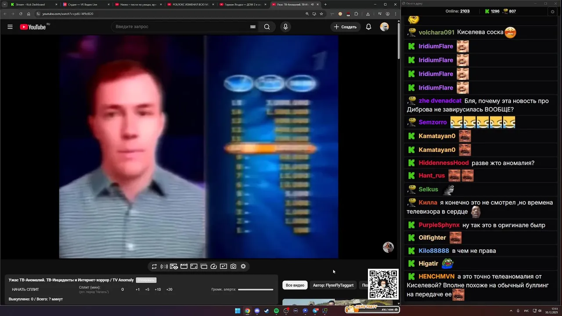Screen dimensions: 562x316
Task: Click username Oilfighter in chat
Action: point(432,238)
